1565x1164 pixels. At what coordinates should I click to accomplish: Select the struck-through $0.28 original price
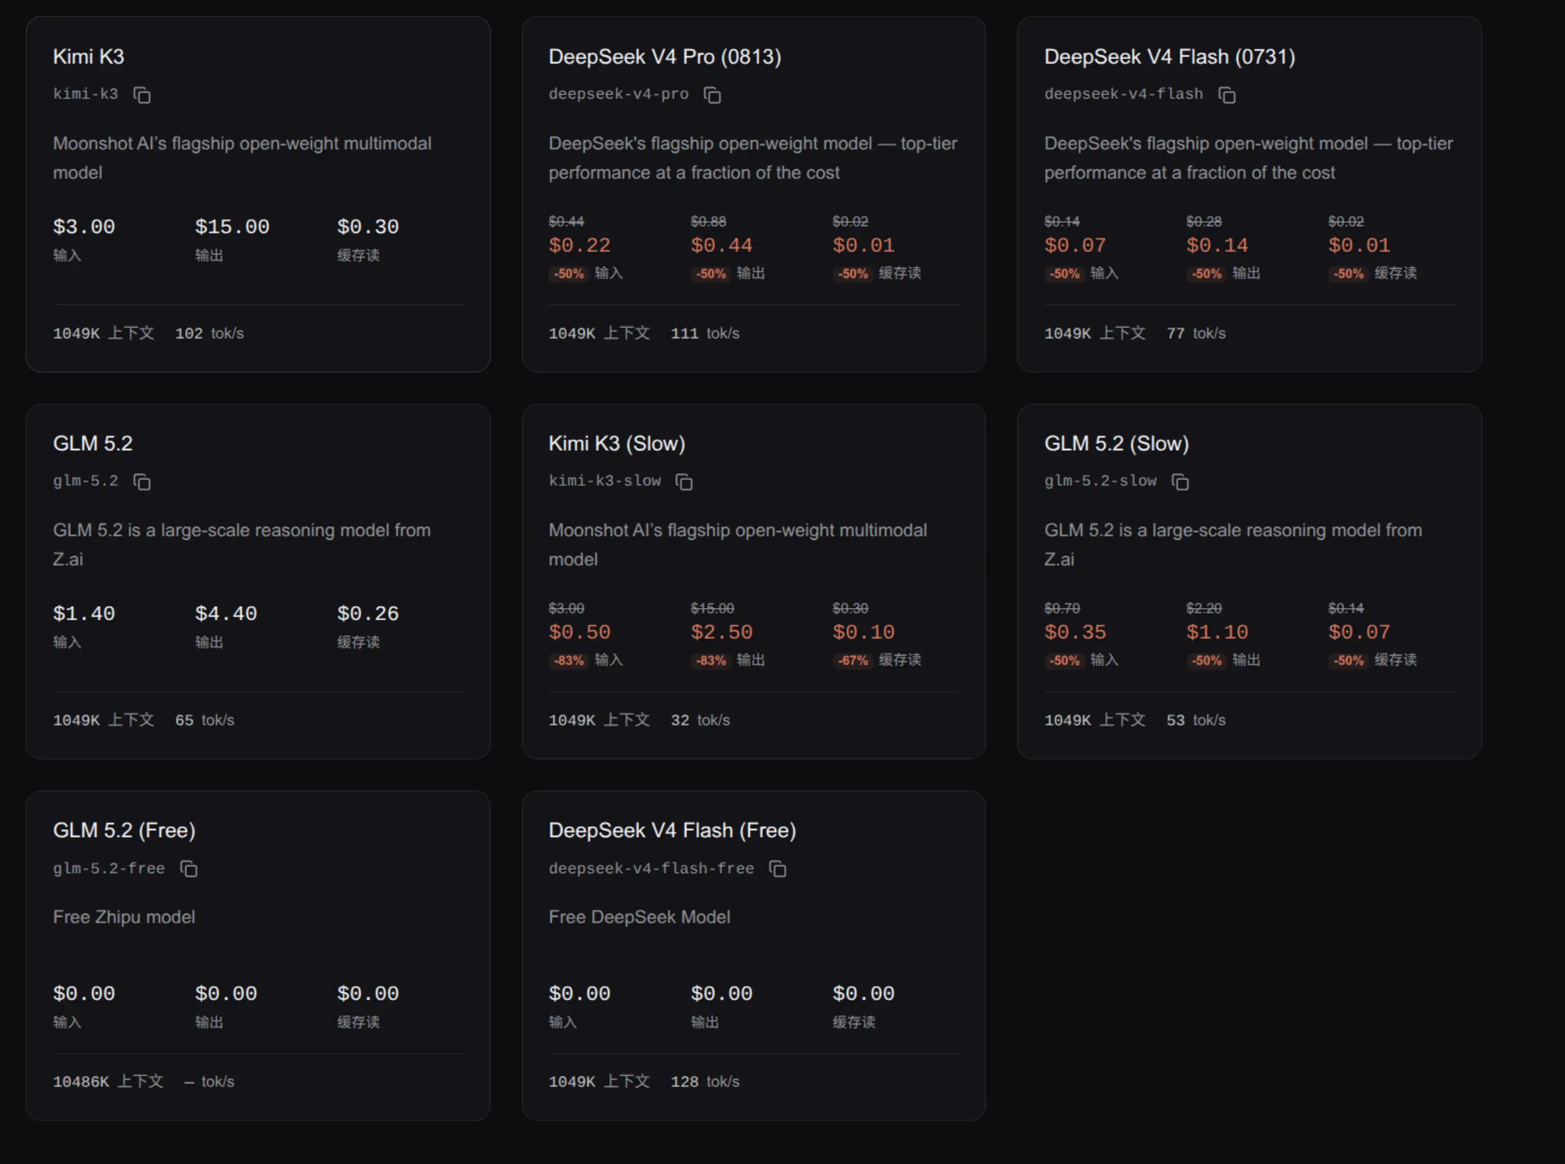1204,221
